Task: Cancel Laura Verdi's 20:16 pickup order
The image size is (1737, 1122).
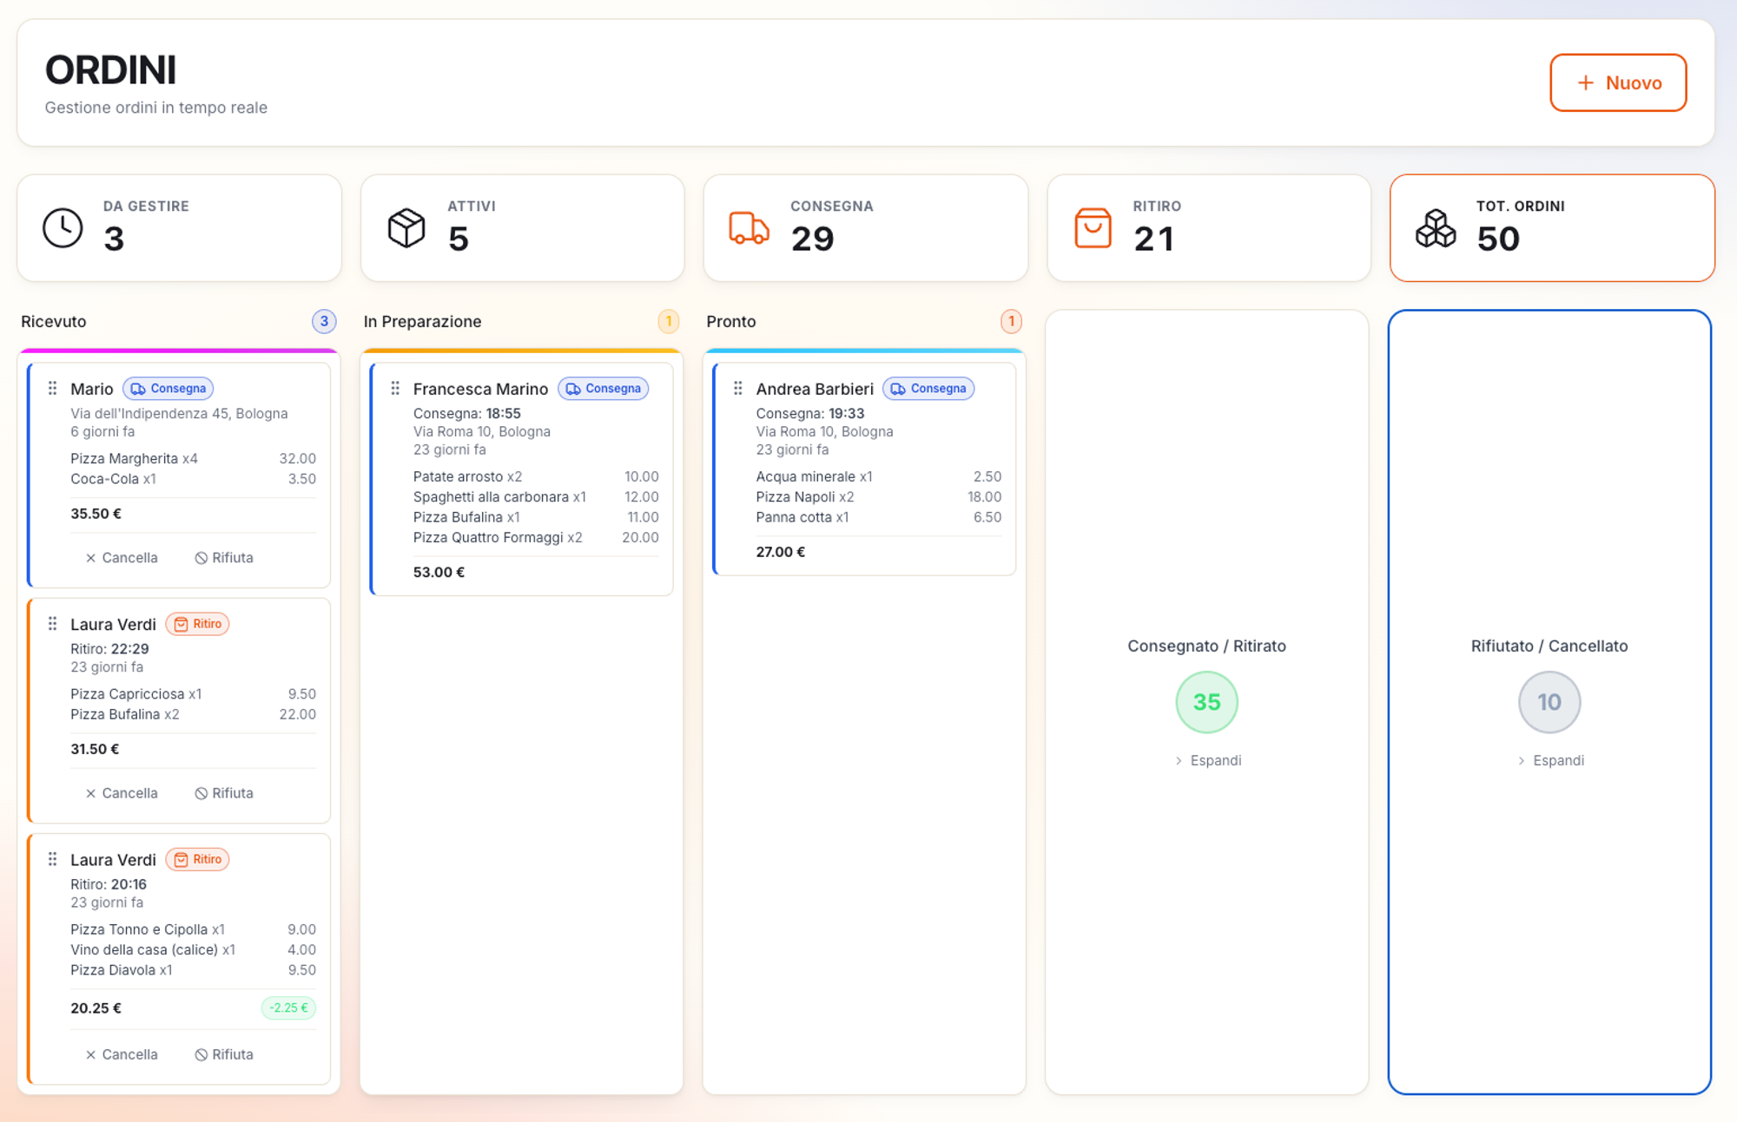Action: point(122,1054)
